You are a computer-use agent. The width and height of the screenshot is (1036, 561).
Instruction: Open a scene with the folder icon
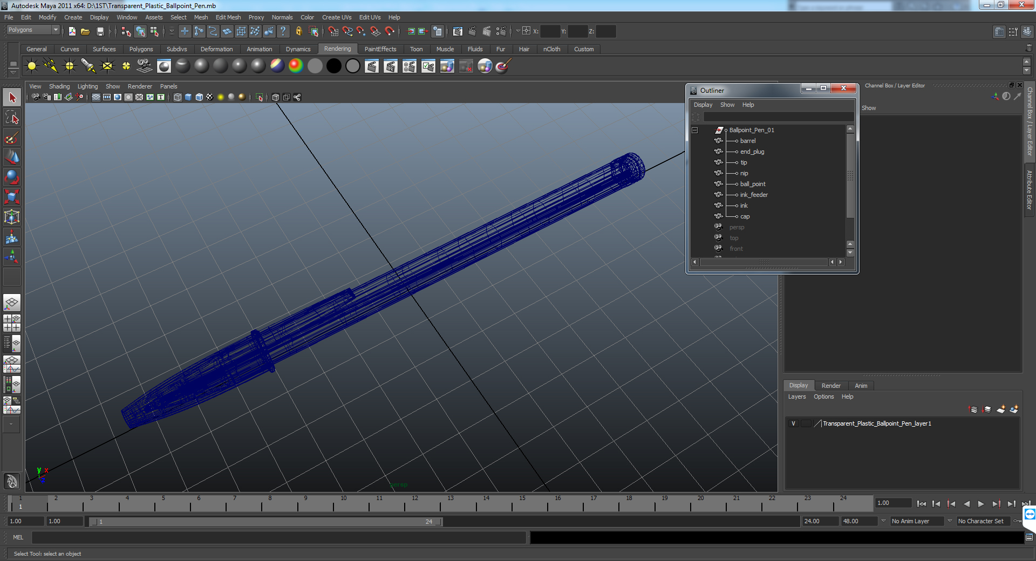[85, 31]
